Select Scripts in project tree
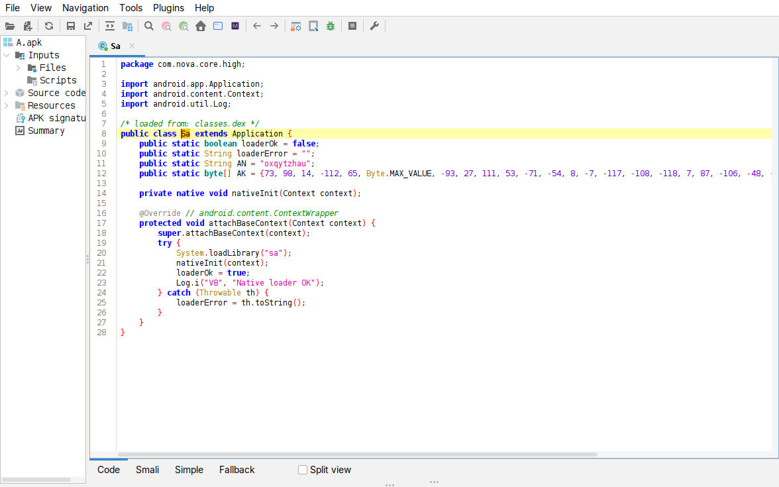This screenshot has height=487, width=779. click(58, 81)
